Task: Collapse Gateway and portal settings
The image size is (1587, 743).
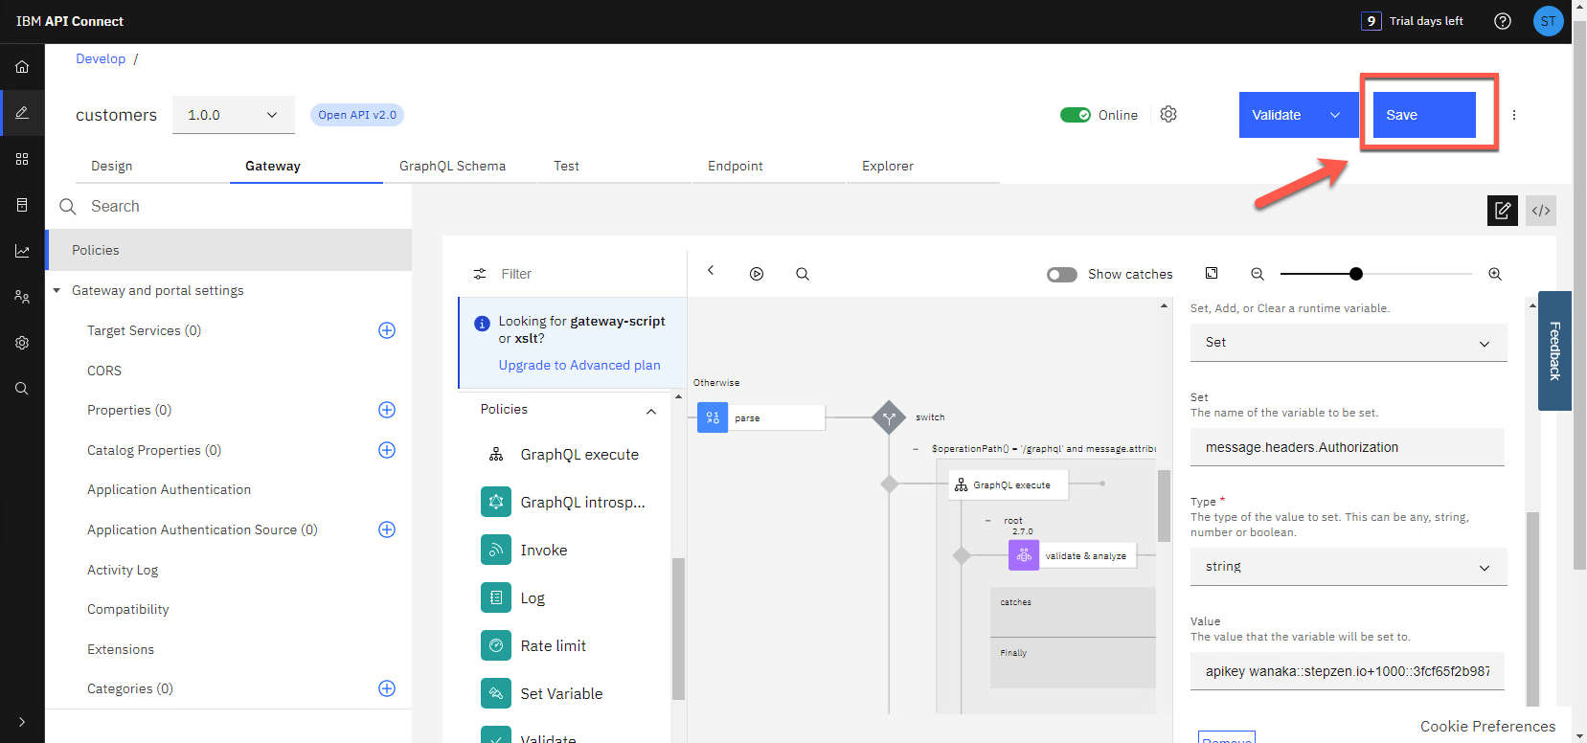Action: pyautogui.click(x=57, y=290)
